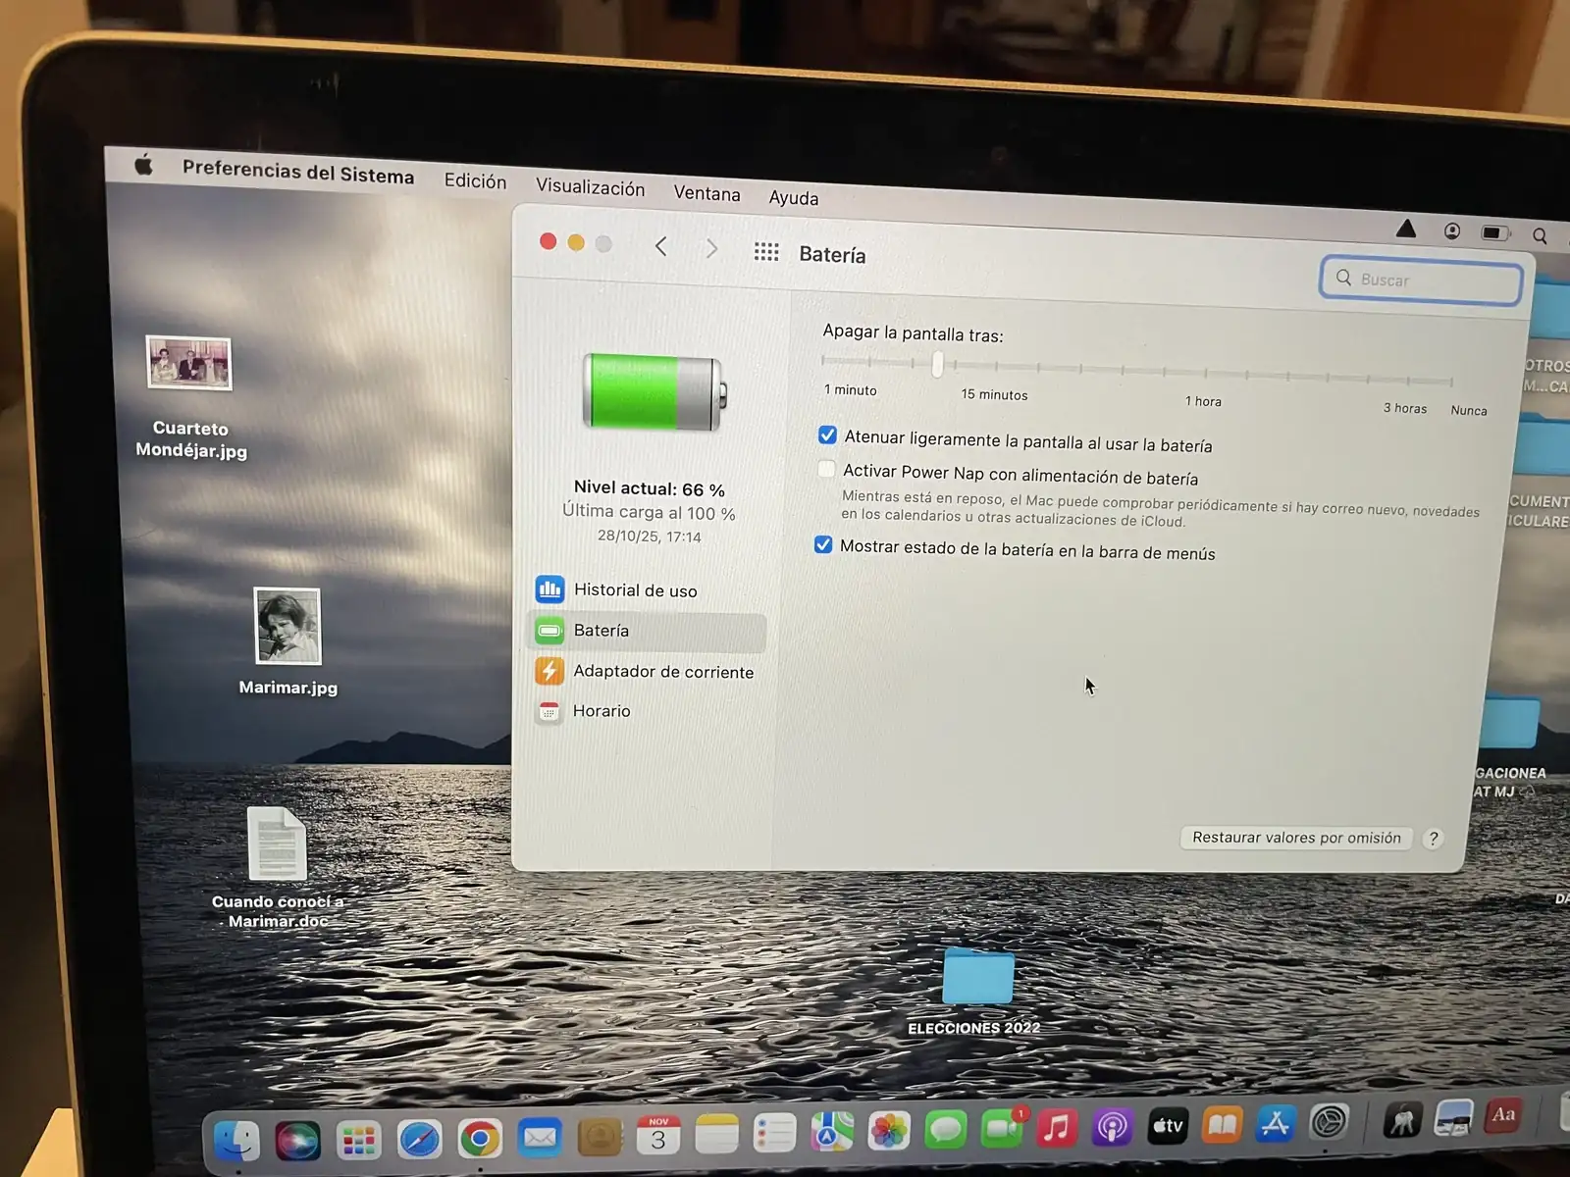This screenshot has height=1177, width=1570.
Task: Click the help question mark button
Action: pyautogui.click(x=1434, y=839)
